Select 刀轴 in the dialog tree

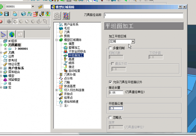[x=67, y=83]
